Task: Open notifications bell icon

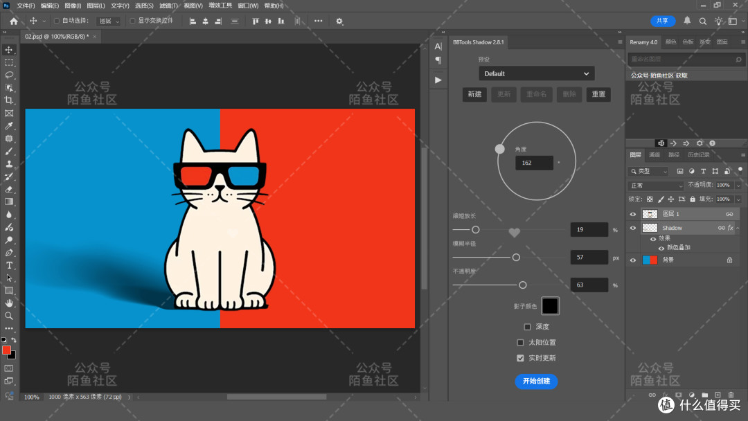Action: tap(687, 21)
